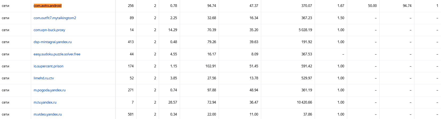Click the limehd.ru.ctv link
The height and width of the screenshot is (119, 441).
pyautogui.click(x=44, y=78)
